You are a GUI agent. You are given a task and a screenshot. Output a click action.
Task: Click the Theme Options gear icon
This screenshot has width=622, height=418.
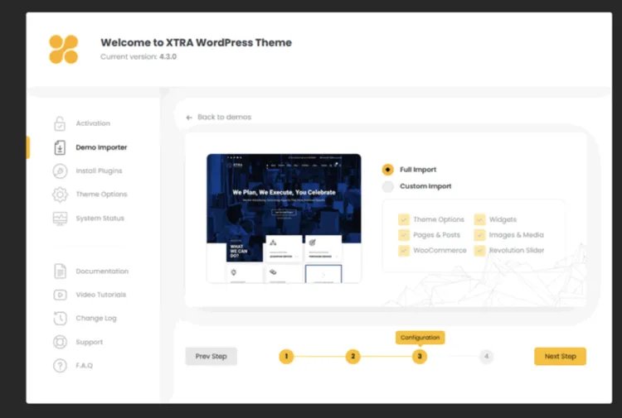[60, 195]
